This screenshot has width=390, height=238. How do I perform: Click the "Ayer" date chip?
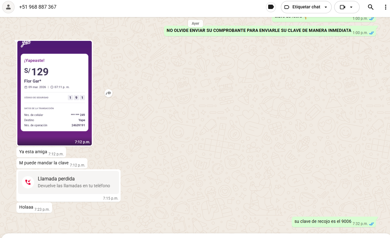pos(195,24)
